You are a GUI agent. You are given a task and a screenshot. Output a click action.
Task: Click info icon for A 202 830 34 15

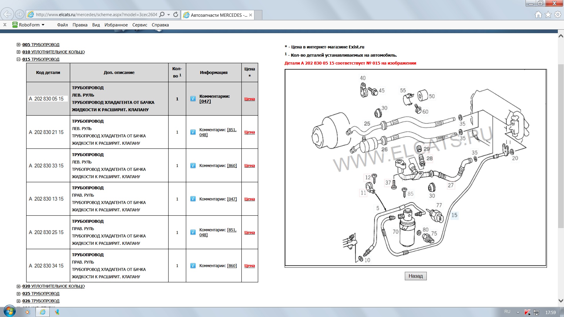(x=193, y=266)
